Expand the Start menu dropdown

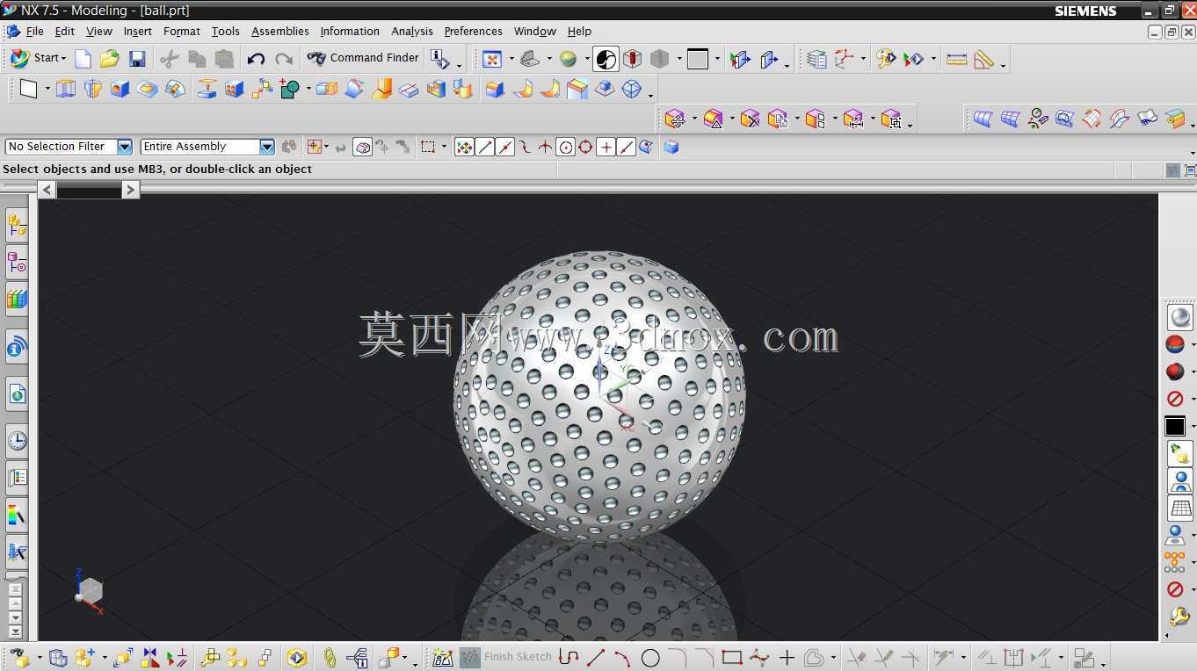[x=63, y=59]
